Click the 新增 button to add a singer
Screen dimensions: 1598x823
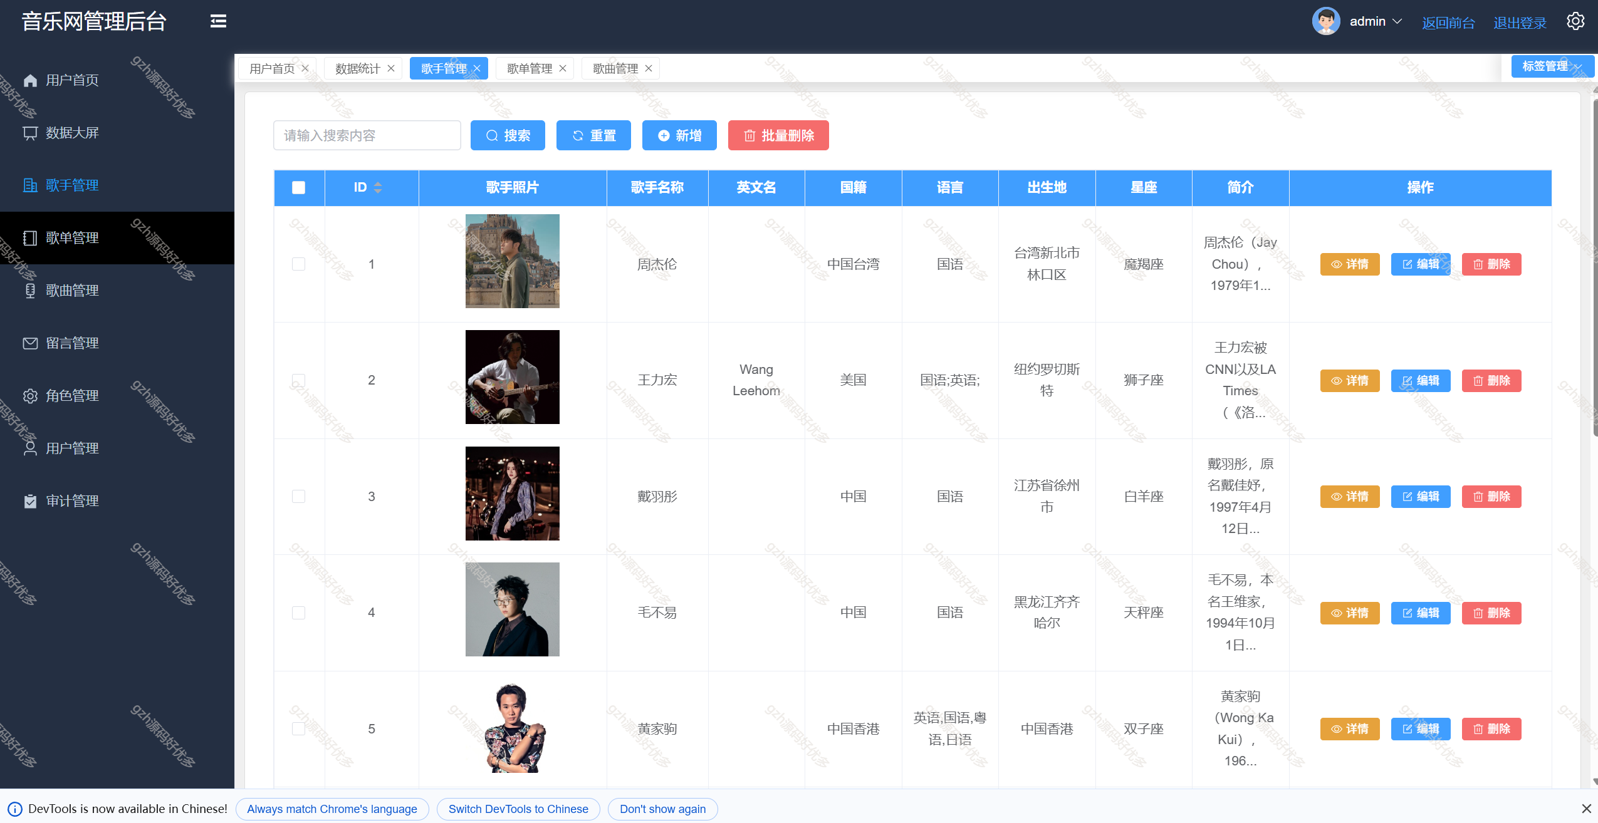pos(679,135)
